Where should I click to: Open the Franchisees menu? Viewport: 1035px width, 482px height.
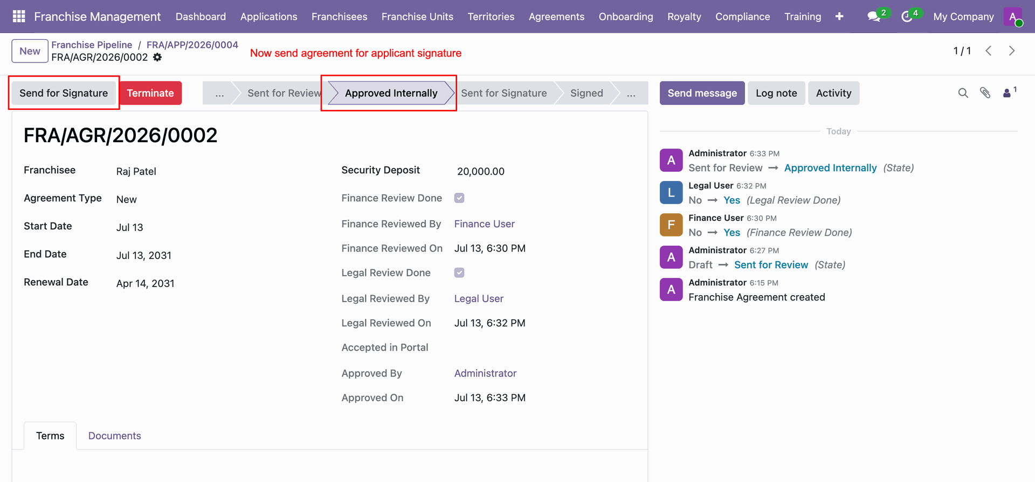click(x=339, y=17)
